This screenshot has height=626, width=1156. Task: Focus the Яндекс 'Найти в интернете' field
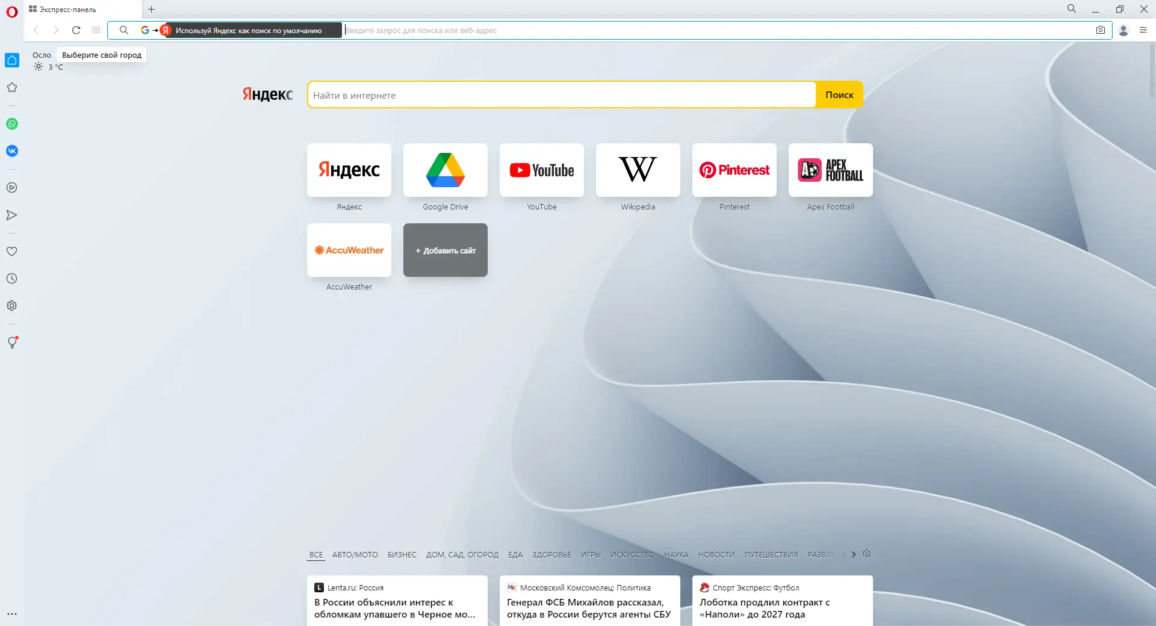pyautogui.click(x=562, y=95)
